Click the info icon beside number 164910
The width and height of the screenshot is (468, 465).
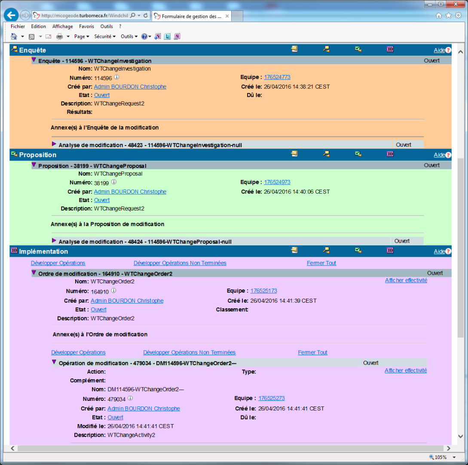(113, 291)
